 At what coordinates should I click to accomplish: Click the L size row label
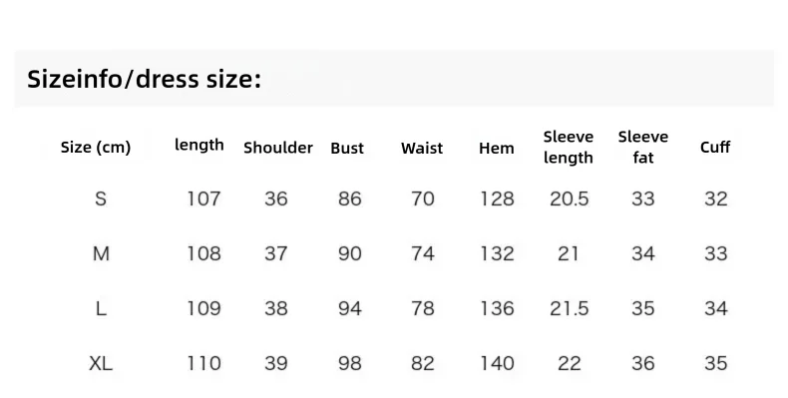[101, 308]
